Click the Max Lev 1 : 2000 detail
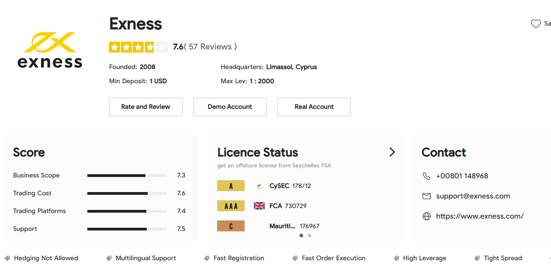Screen dimensions: 551x273 pos(247,81)
